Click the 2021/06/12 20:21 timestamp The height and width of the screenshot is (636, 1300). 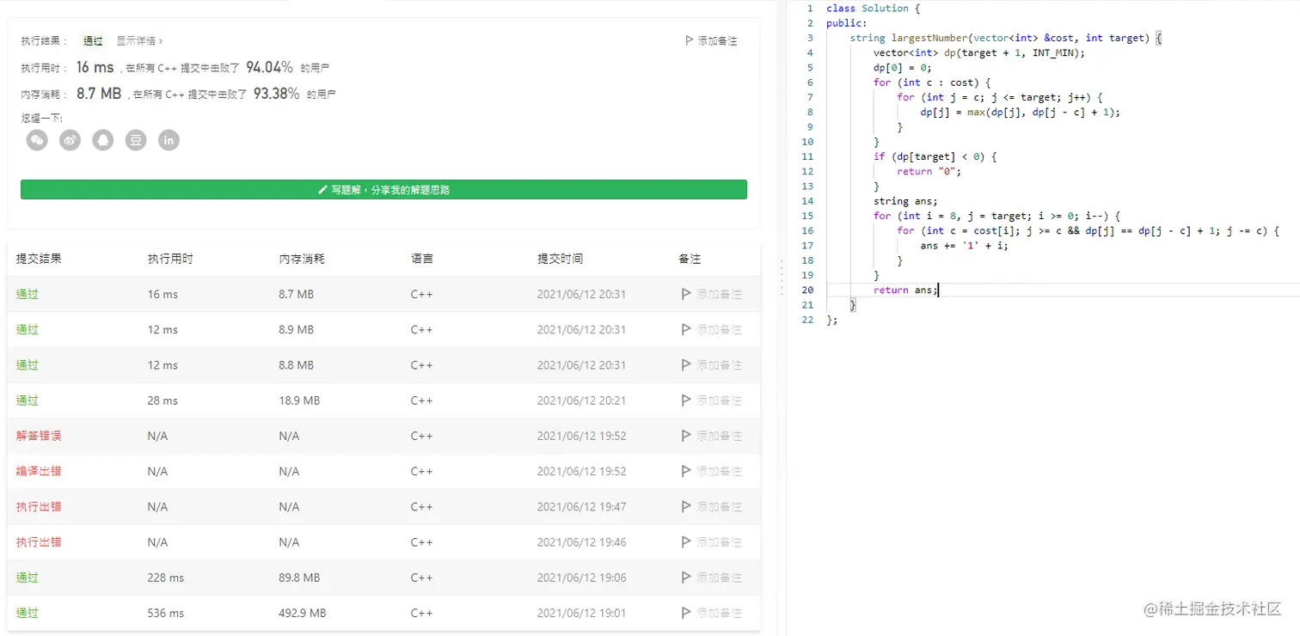tap(582, 401)
